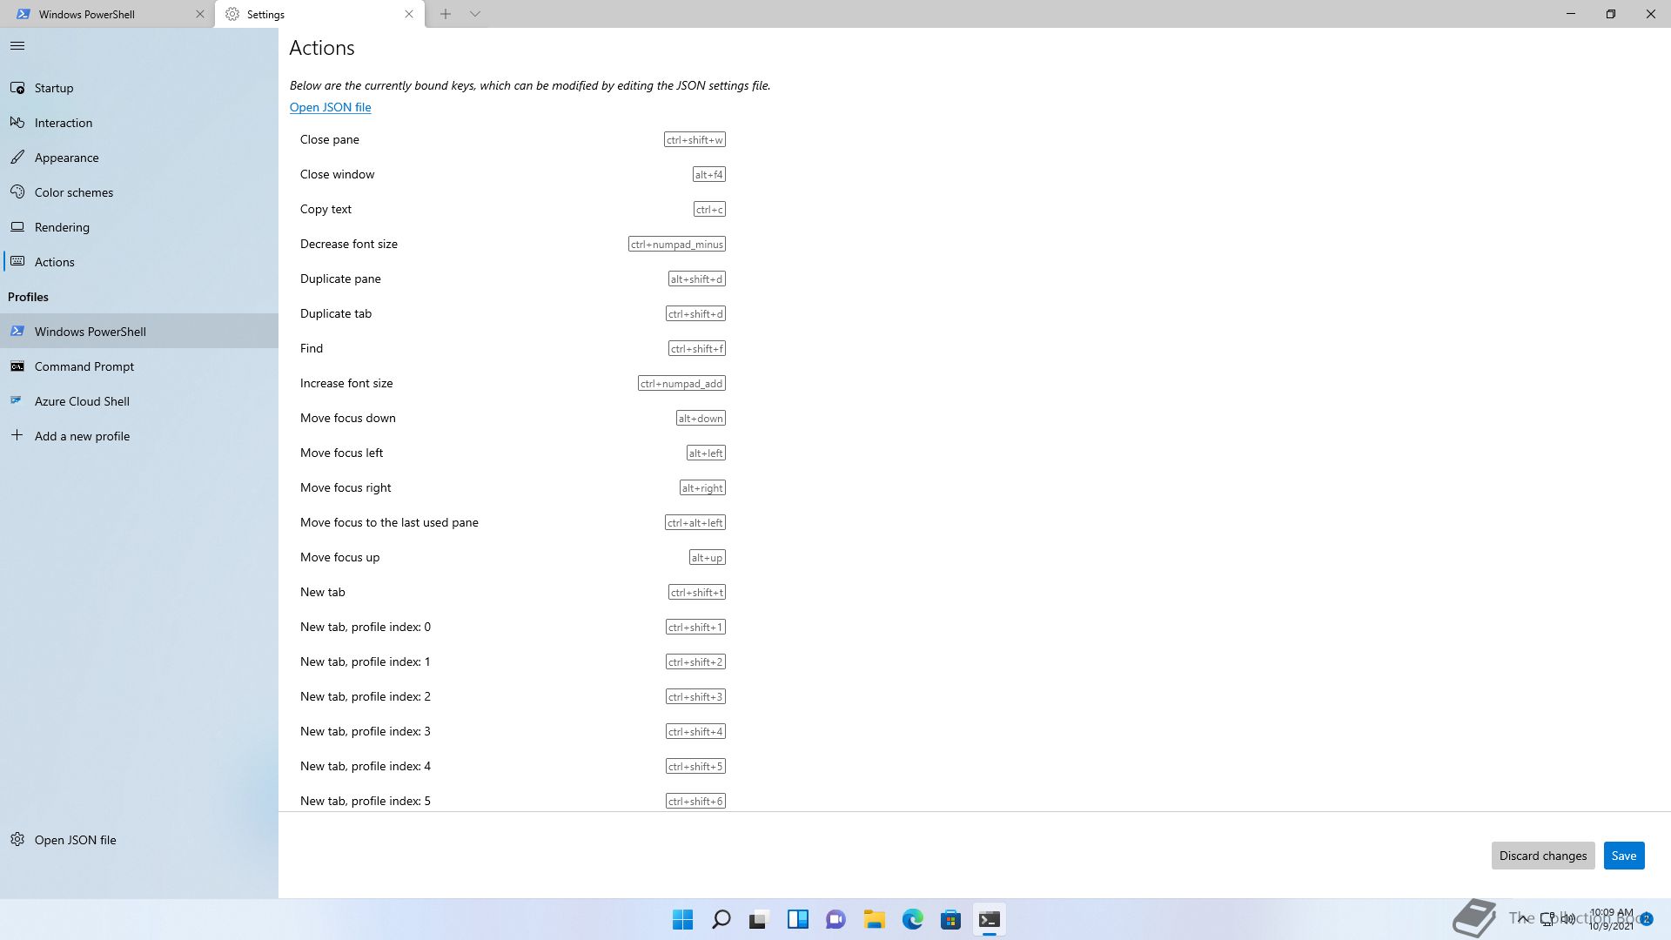
Task: Open Startup settings page
Action: [x=139, y=88]
